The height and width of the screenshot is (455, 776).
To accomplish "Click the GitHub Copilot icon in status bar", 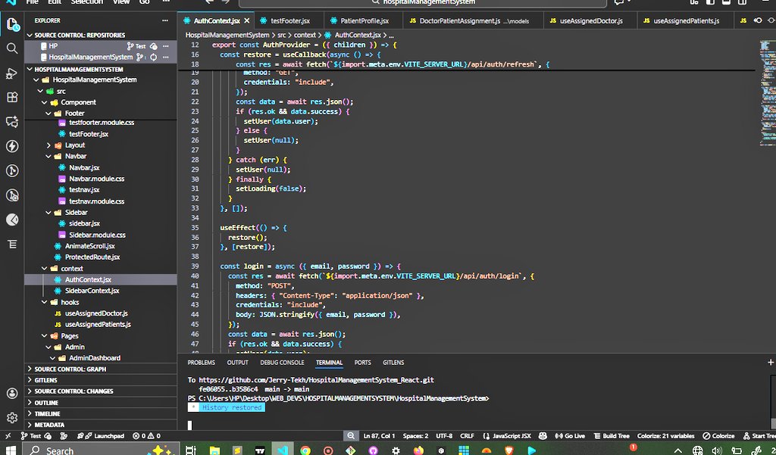I will (x=541, y=435).
